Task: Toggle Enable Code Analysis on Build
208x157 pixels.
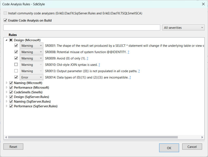Action: (5, 20)
